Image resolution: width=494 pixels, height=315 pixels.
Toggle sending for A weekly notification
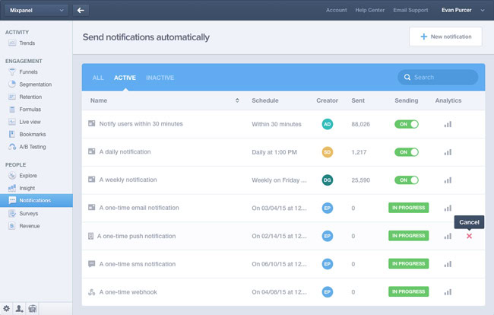point(407,180)
